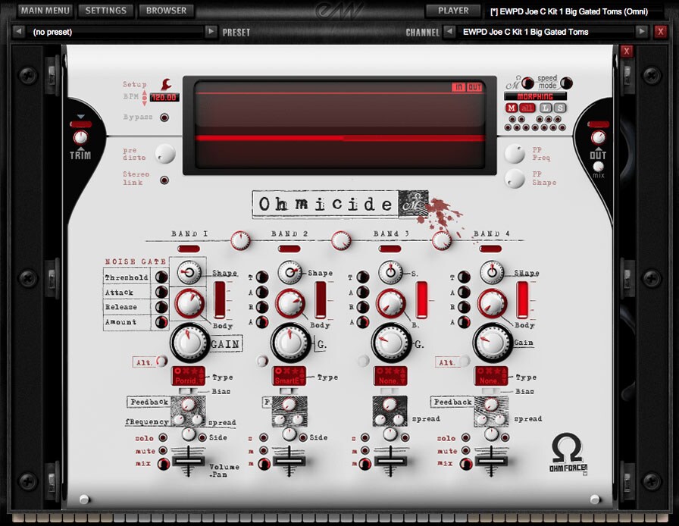Show the IN signal display

[x=458, y=87]
